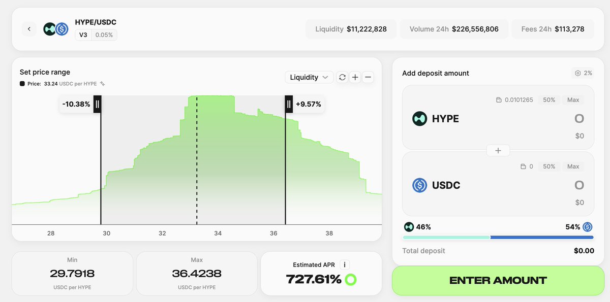Click the HYPE icon beside 46%
Screen dimensions: 610x302
click(409, 227)
